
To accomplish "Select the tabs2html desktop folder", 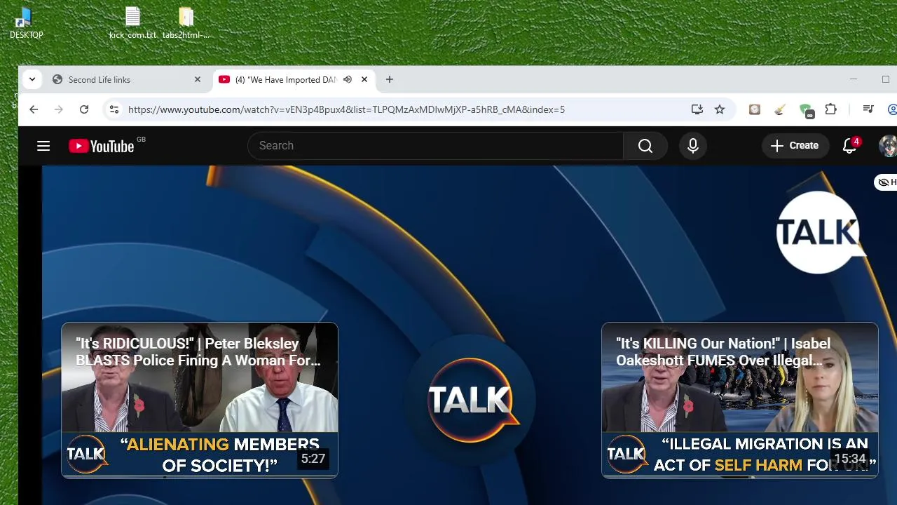I will tap(186, 23).
